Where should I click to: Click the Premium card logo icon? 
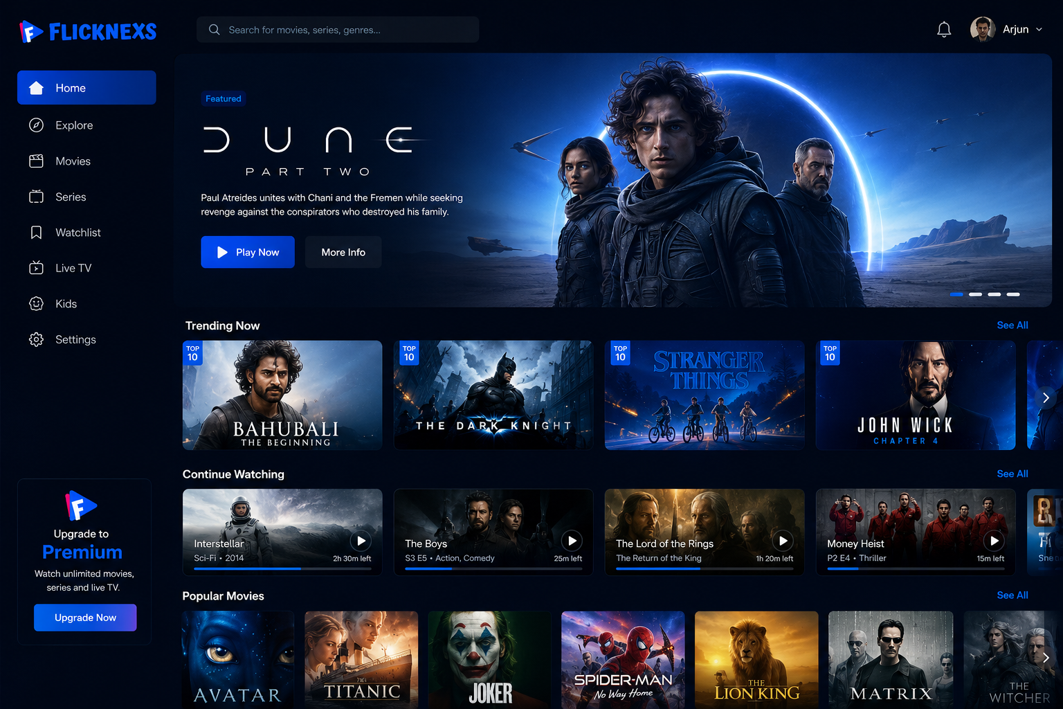click(x=80, y=505)
